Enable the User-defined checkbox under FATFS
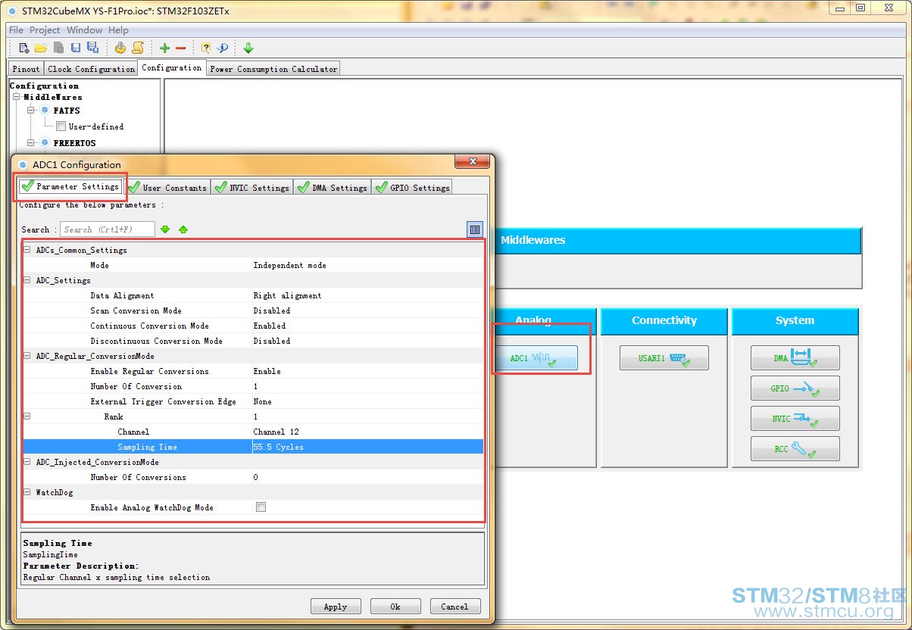 pyautogui.click(x=61, y=126)
